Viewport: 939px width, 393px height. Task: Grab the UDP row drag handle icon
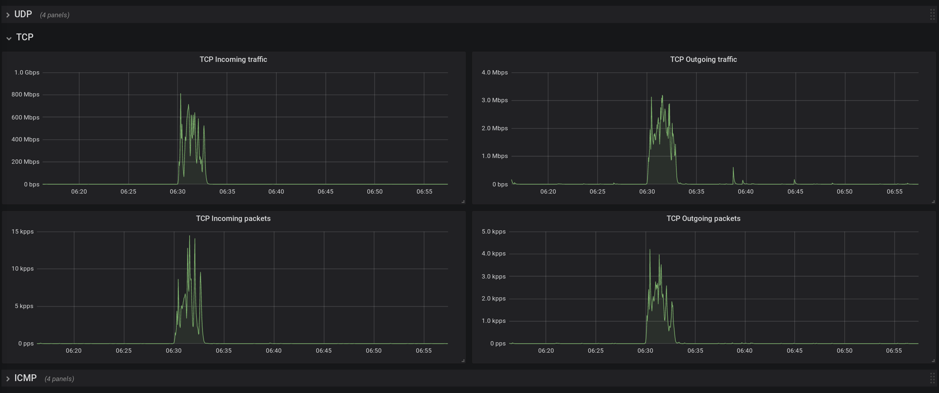(x=932, y=15)
